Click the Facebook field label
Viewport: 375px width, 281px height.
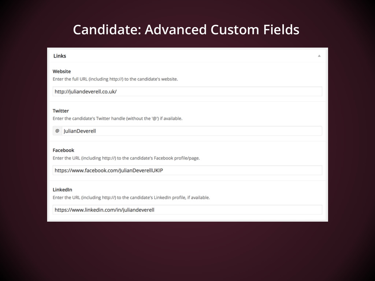coord(63,150)
